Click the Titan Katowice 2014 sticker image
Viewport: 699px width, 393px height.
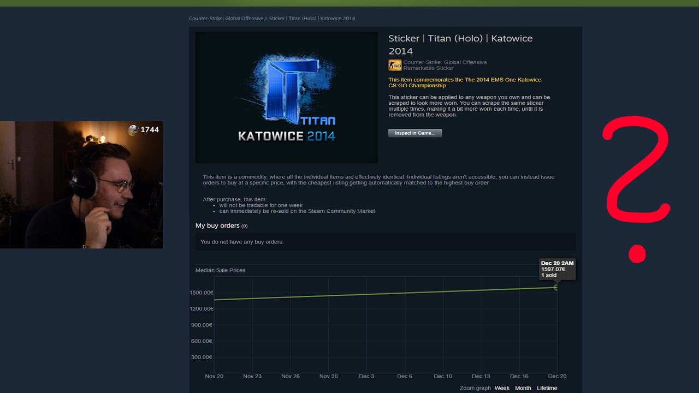286,97
